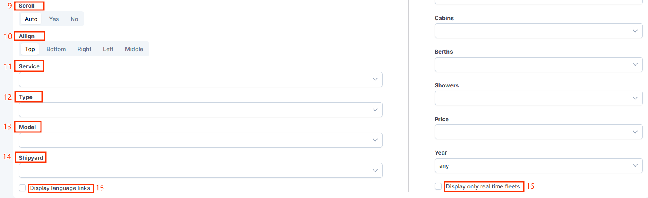Choose Top alignment option
This screenshot has width=648, height=198.
click(30, 49)
